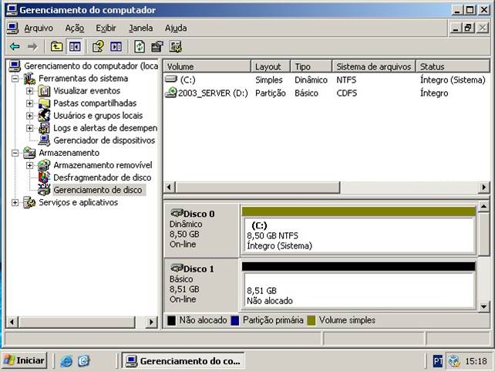Viewport: 495px width, 372px height.
Task: Open the Exibir menu
Action: coord(106,28)
